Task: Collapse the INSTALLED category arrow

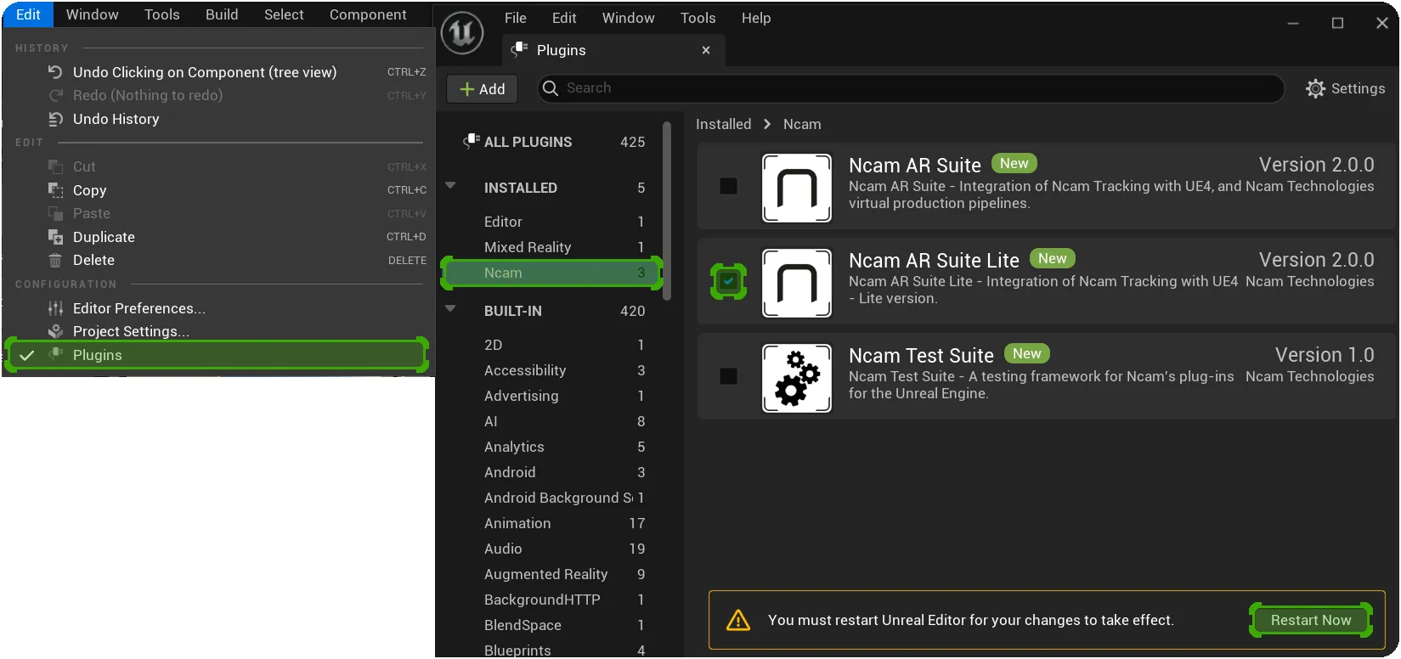Action: [x=451, y=185]
